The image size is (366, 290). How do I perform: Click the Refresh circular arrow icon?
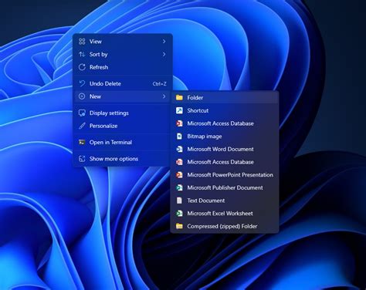point(82,67)
